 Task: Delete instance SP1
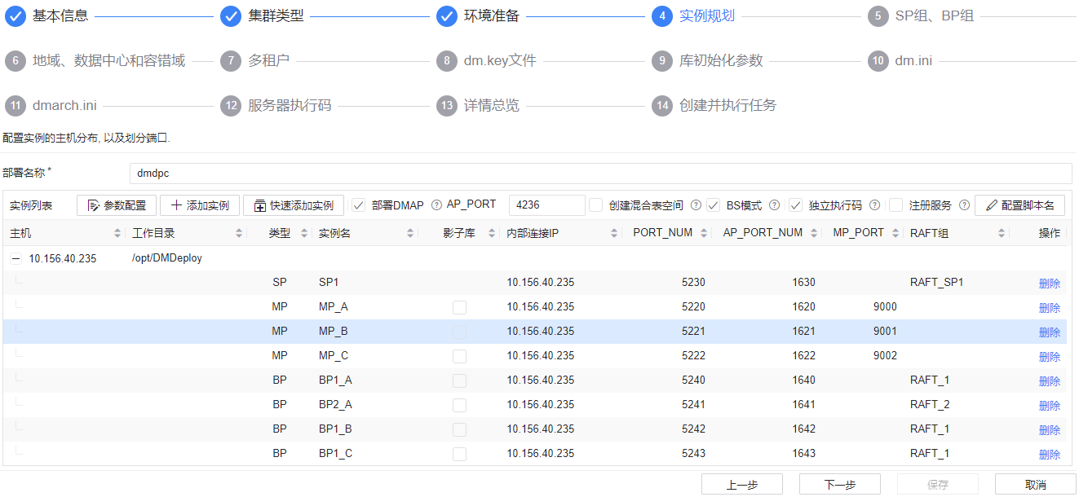(1049, 284)
